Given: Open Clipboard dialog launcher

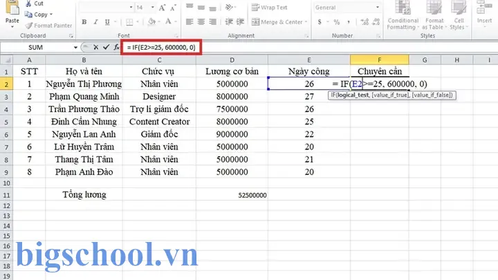Looking at the screenshot, I should tap(71, 36).
